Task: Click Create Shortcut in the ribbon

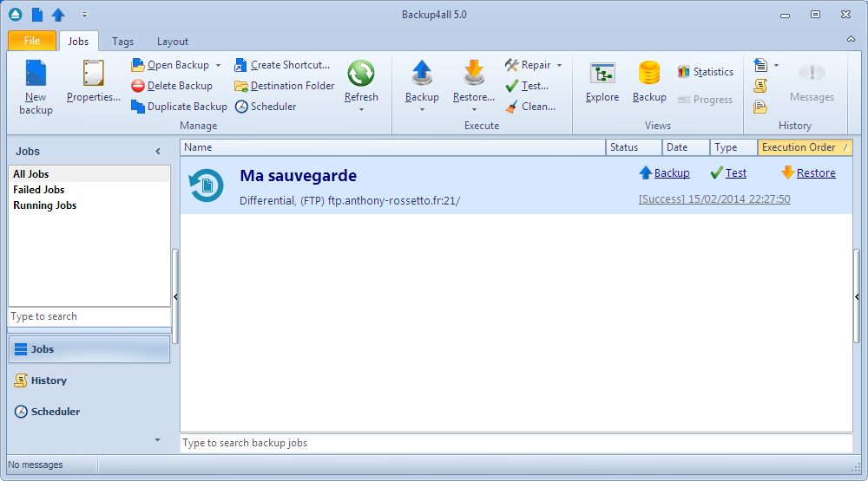Action: 282,65
